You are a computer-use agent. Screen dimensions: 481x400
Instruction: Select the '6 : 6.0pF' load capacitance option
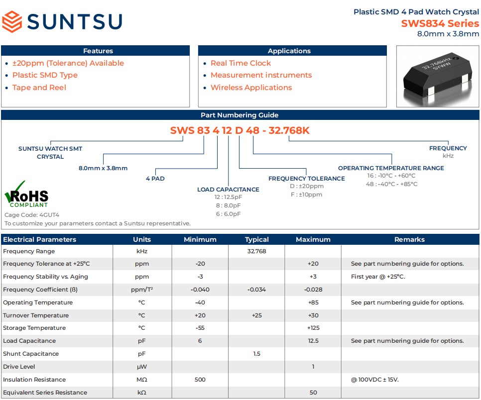pyautogui.click(x=228, y=213)
